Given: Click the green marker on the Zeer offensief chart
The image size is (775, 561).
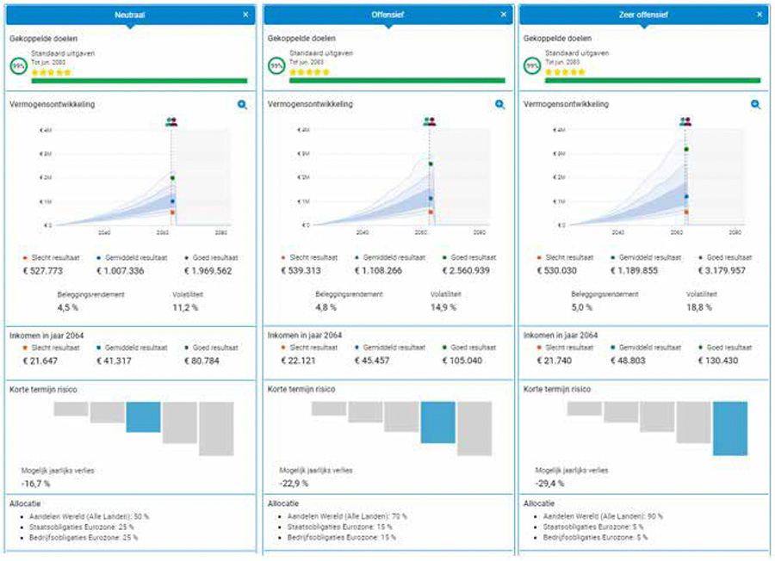Looking at the screenshot, I should [686, 149].
